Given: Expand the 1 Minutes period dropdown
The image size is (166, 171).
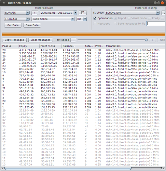Looking at the screenshot, I should pyautogui.click(x=17, y=19).
